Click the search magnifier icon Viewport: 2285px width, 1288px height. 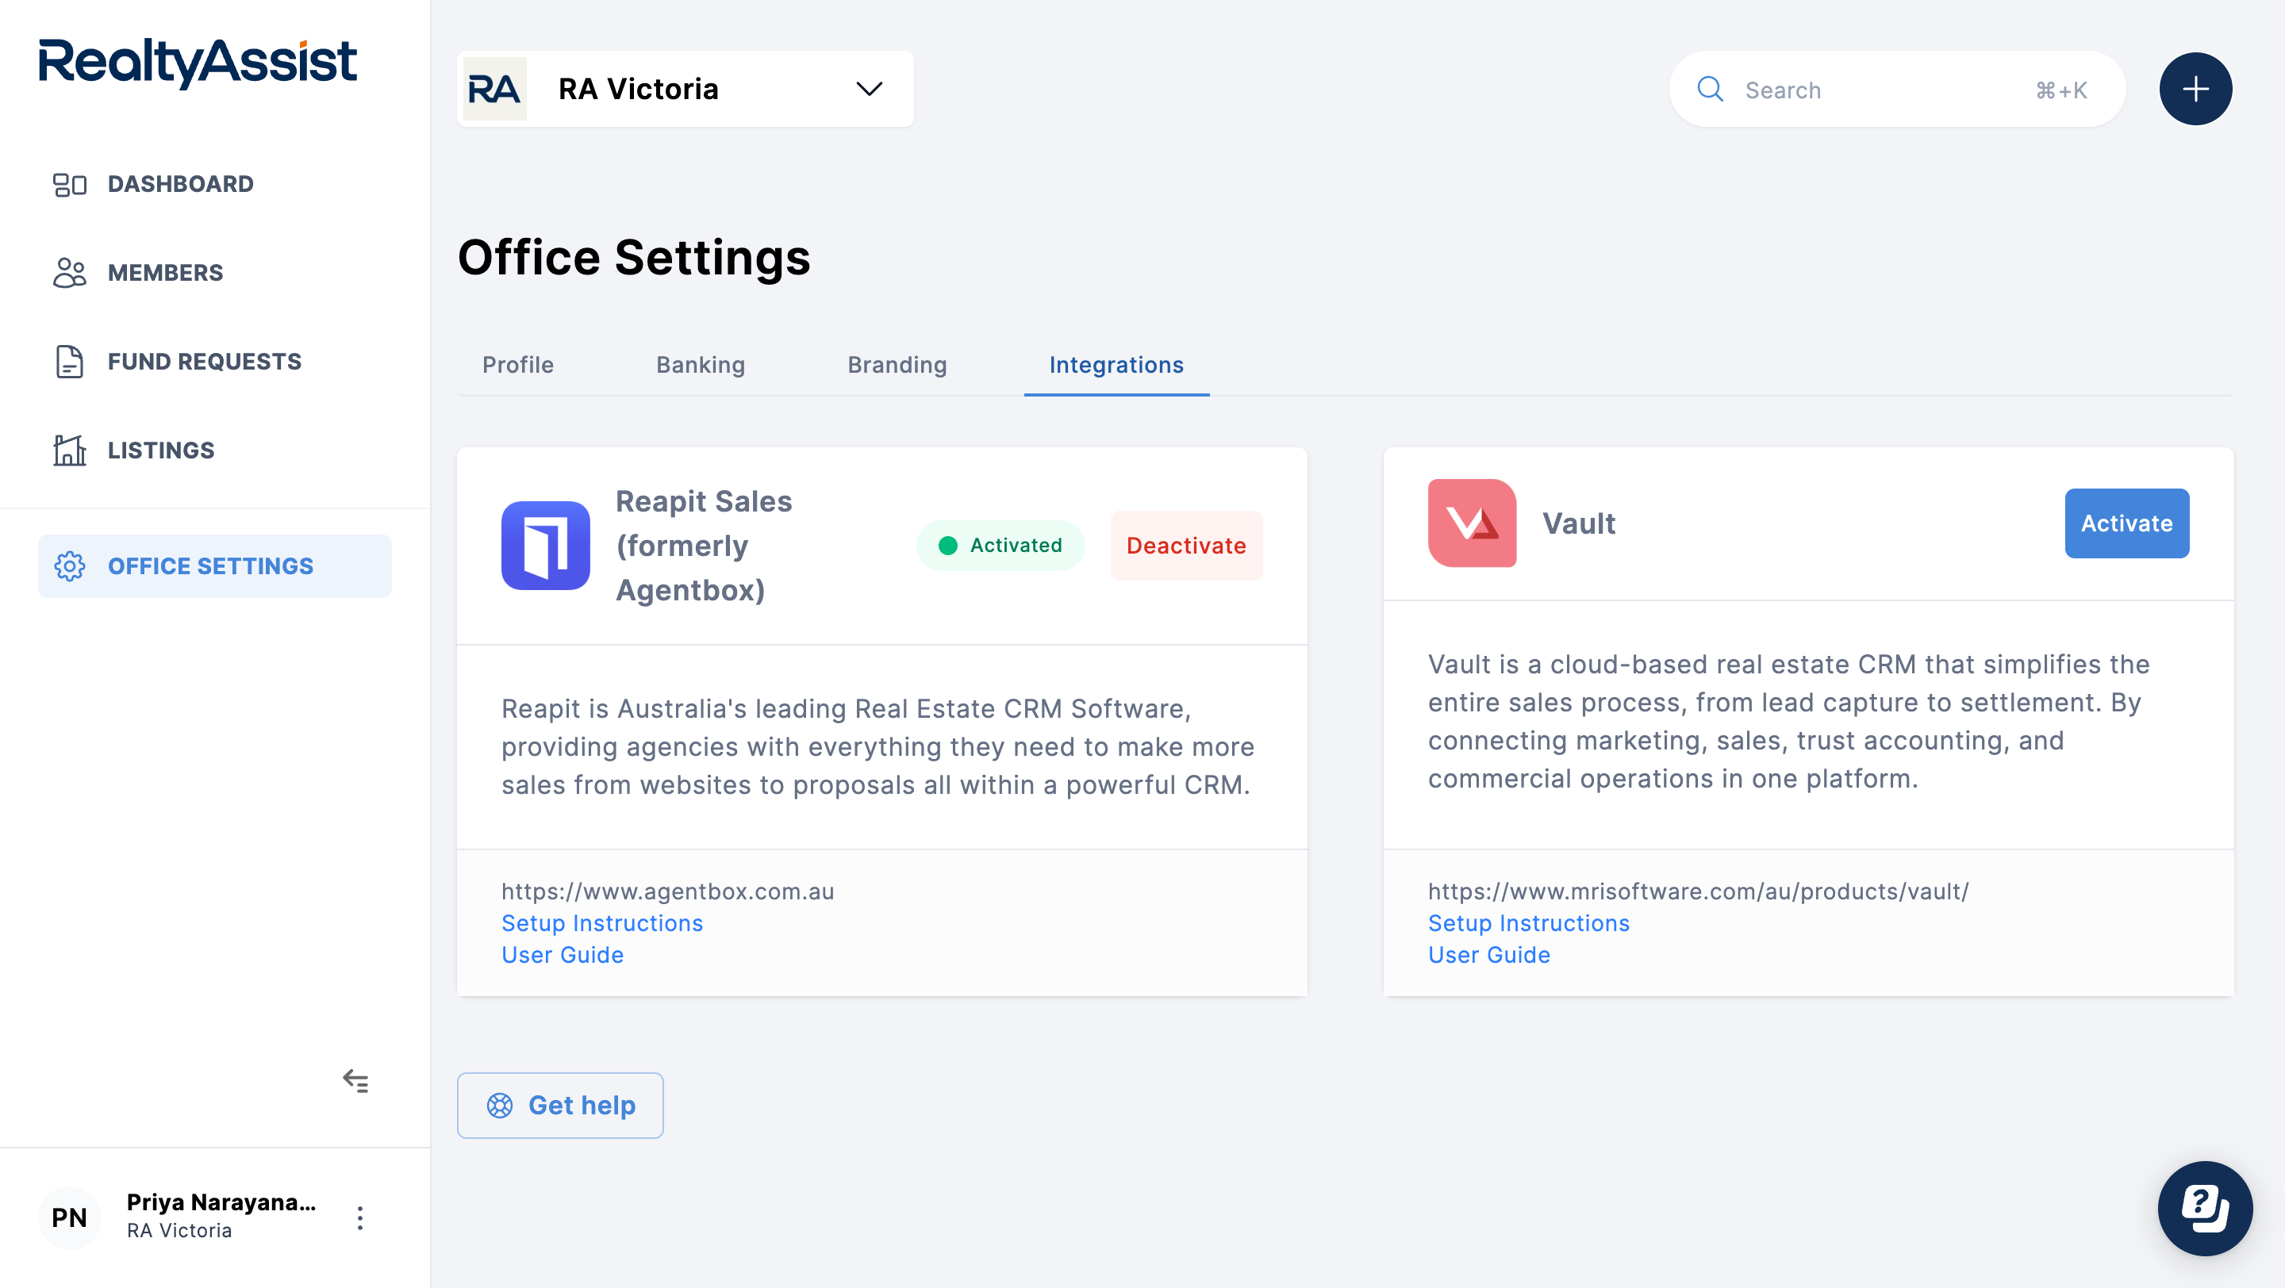[1711, 90]
